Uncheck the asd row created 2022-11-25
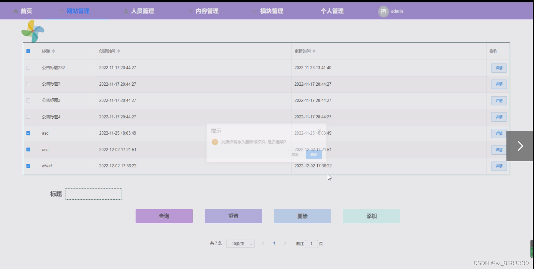 28,133
